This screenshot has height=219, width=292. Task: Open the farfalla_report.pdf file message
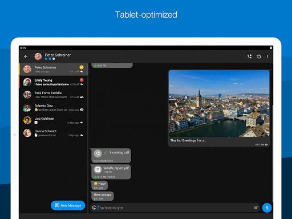pos(111,172)
